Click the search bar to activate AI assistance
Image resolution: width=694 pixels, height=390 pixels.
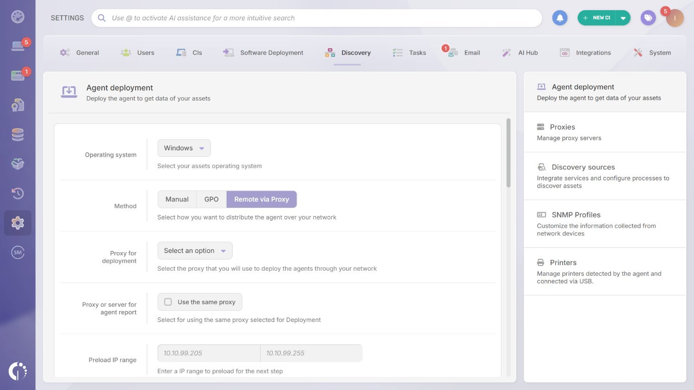[x=317, y=18]
